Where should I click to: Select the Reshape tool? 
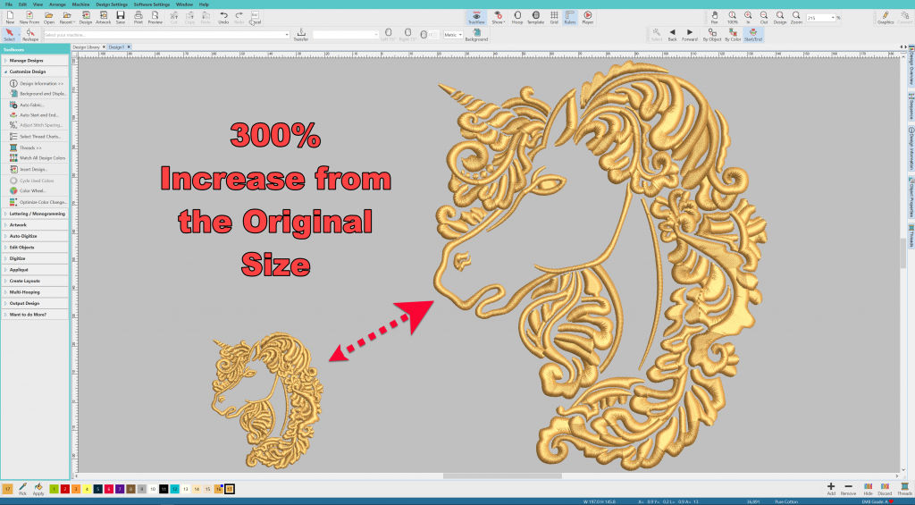tap(30, 35)
